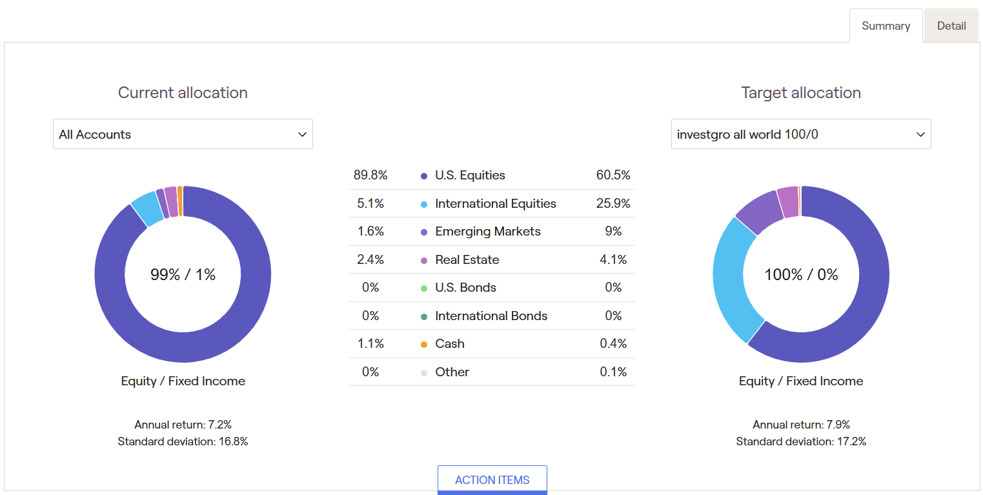Click the U.S. Equities legend dot
This screenshot has height=495, width=983.
pyautogui.click(x=424, y=176)
